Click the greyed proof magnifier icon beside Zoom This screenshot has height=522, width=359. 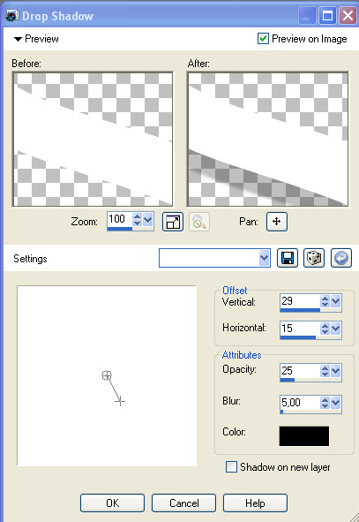(199, 222)
